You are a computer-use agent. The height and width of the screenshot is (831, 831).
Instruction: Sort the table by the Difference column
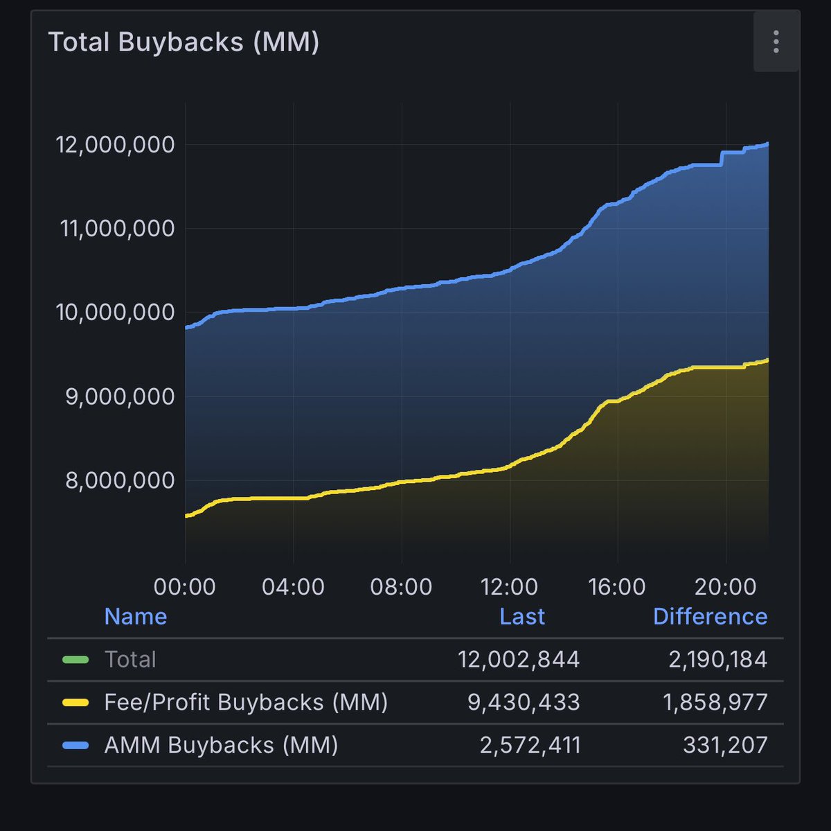[x=710, y=616]
